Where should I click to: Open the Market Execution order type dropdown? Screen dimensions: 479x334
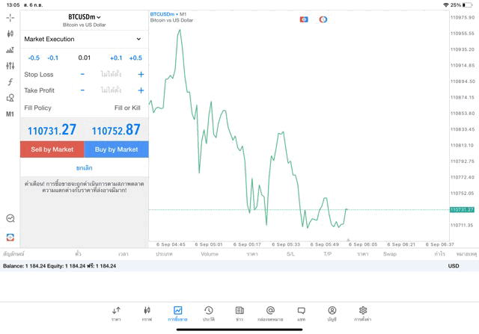[83, 39]
